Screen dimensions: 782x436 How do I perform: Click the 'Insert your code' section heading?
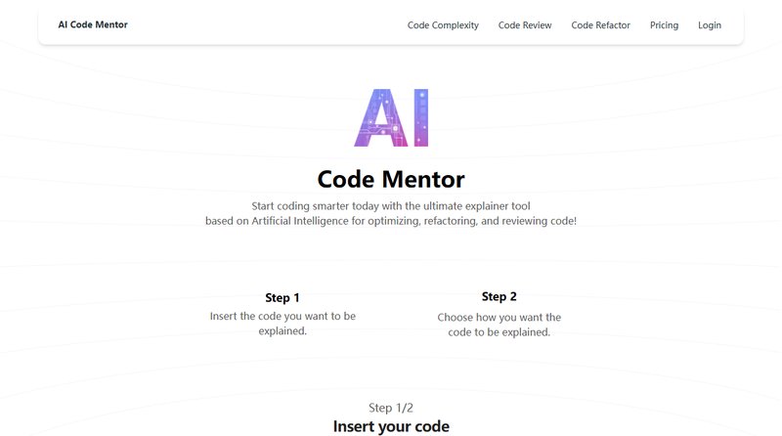tap(391, 426)
